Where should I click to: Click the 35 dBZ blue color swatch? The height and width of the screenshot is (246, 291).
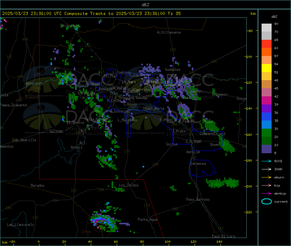click(266, 116)
